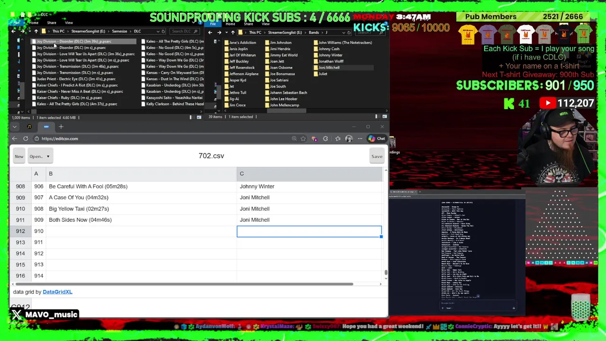Open the Copilot Chat button

[x=377, y=139]
